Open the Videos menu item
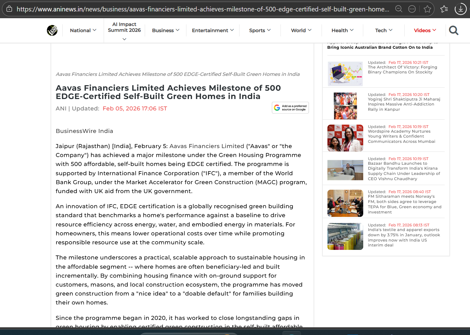Screen dimensions: 470x335 pyautogui.click(x=425, y=30)
